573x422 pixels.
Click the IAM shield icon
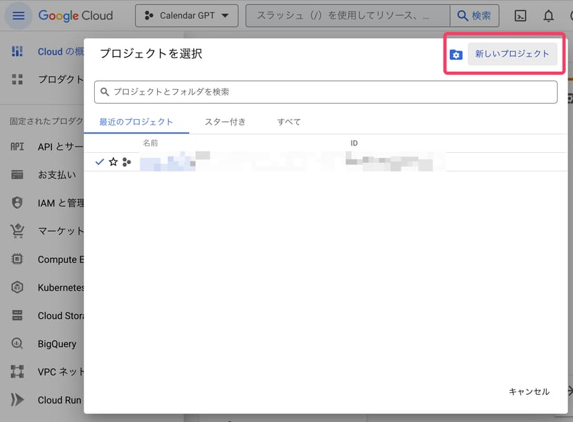pyautogui.click(x=17, y=203)
